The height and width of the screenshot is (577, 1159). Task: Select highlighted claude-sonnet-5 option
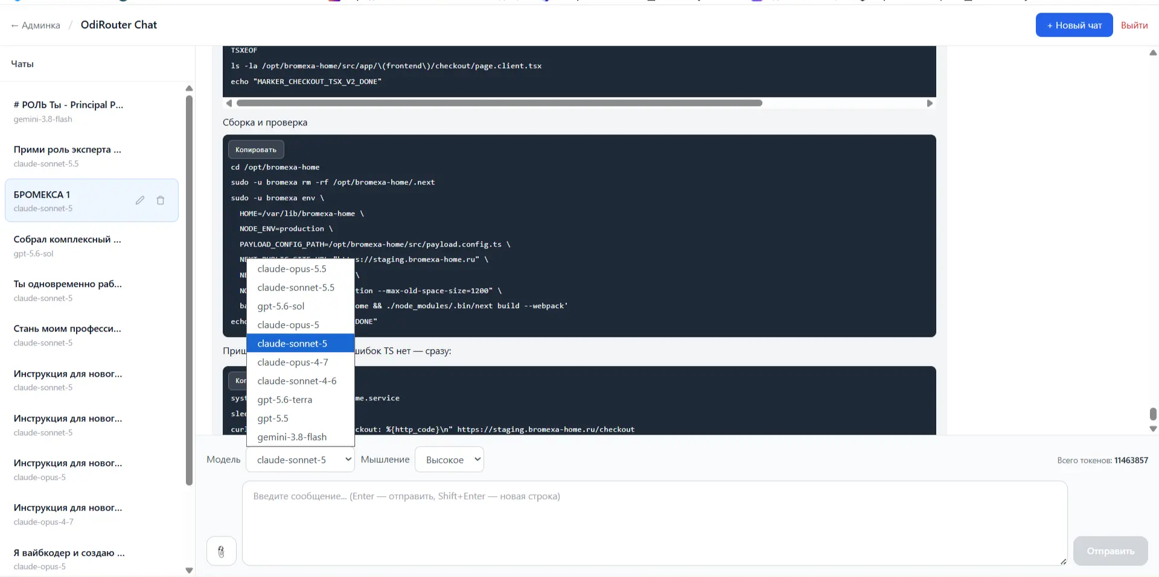pyautogui.click(x=300, y=344)
